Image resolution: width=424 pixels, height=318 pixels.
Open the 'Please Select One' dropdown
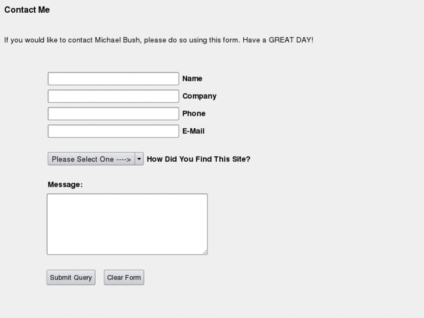[92, 159]
